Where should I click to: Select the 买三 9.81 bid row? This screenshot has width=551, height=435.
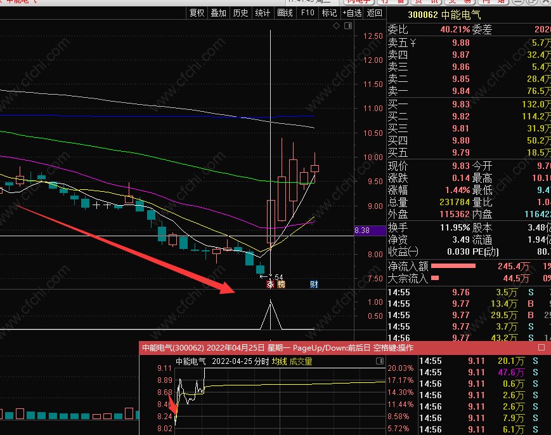[469, 128]
